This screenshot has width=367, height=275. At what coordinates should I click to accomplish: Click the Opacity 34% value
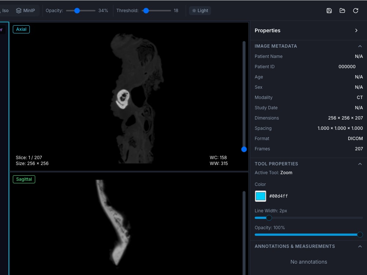(103, 11)
